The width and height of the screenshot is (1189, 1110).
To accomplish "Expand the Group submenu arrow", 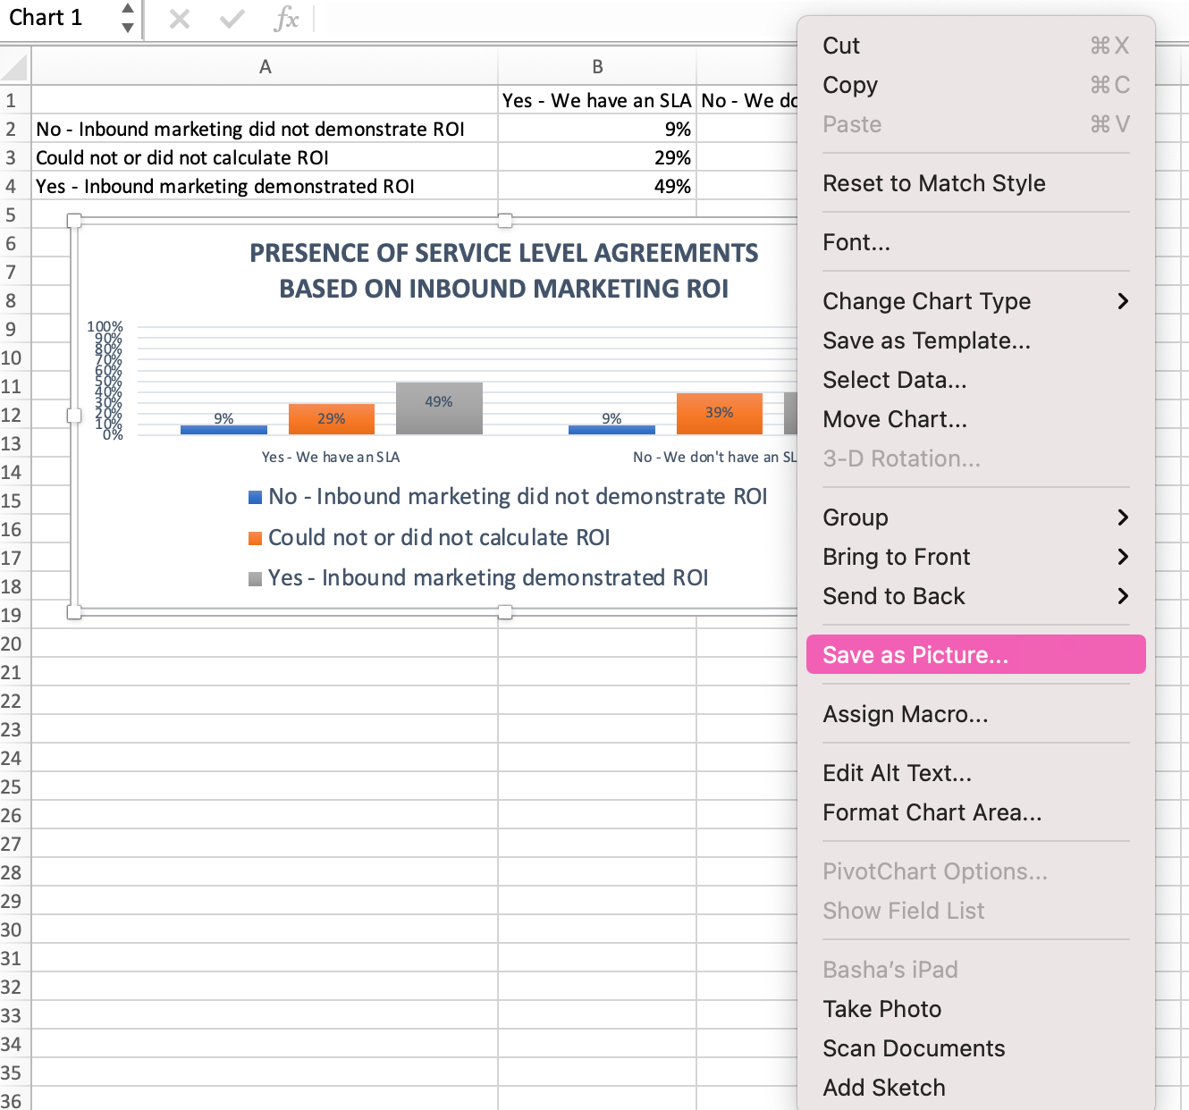I will 1124,517.
